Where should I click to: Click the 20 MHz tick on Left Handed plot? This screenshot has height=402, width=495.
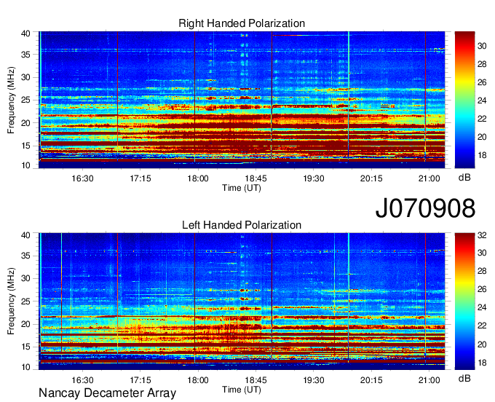click(26, 324)
